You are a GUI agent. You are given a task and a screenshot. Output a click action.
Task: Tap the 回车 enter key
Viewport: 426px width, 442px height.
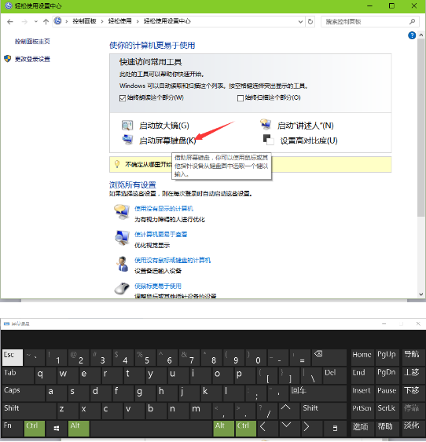pyautogui.click(x=318, y=393)
